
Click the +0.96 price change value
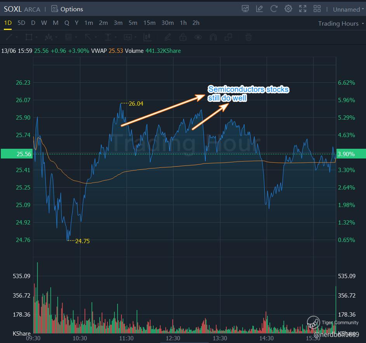58,51
